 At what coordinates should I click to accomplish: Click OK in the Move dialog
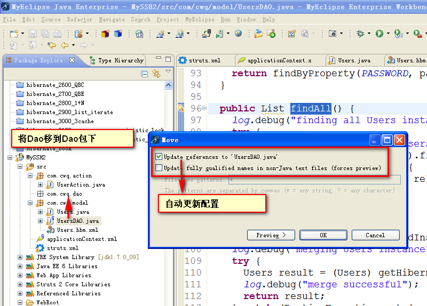[323, 235]
